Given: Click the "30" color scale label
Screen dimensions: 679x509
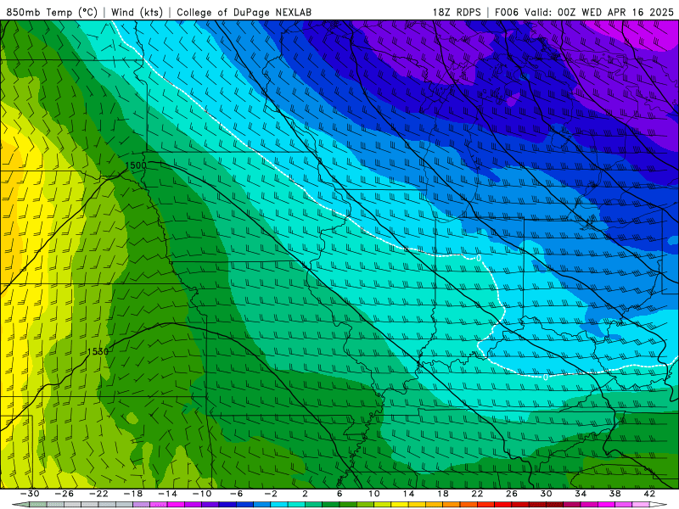Looking at the screenshot, I should click(x=546, y=494).
